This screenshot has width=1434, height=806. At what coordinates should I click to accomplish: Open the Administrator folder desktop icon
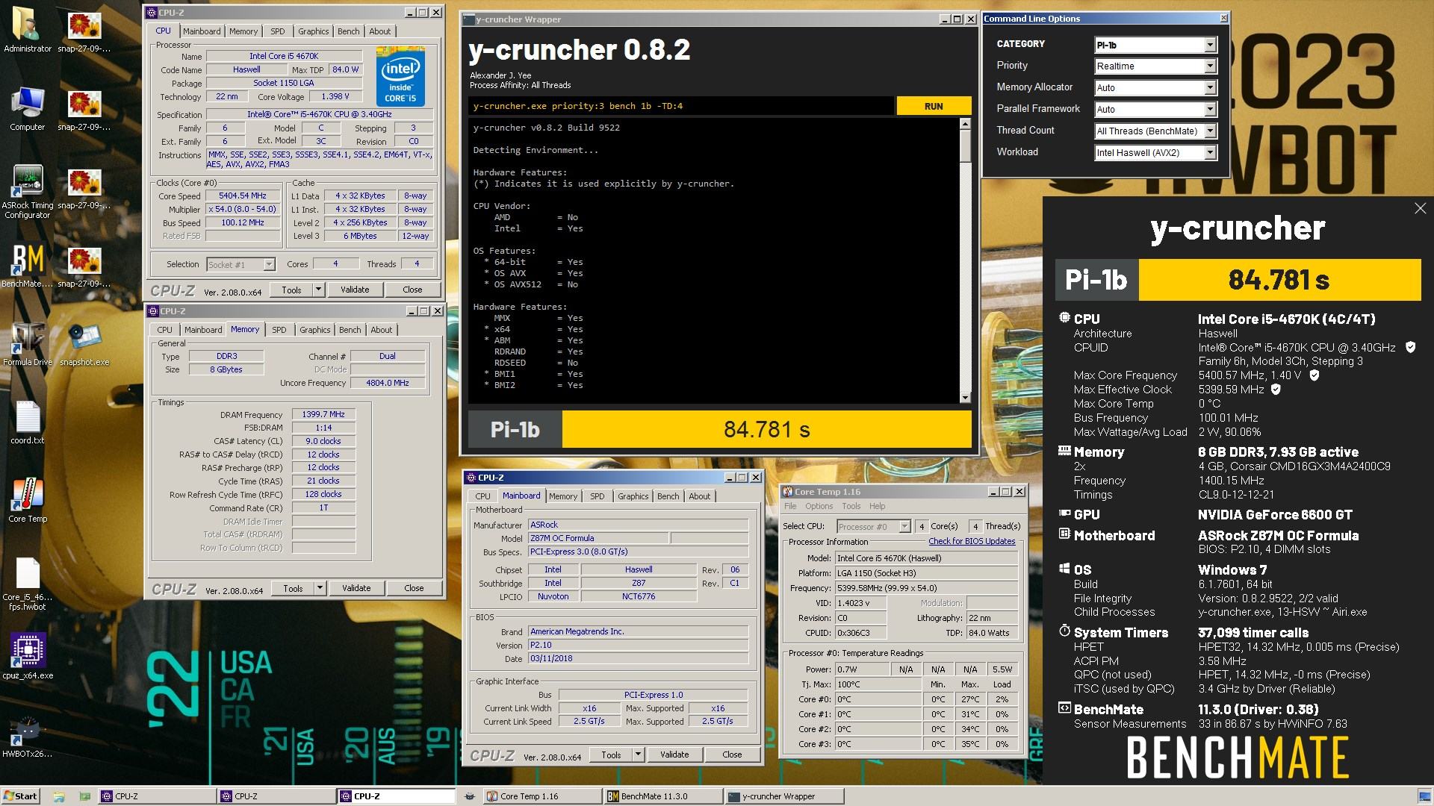coord(28,30)
